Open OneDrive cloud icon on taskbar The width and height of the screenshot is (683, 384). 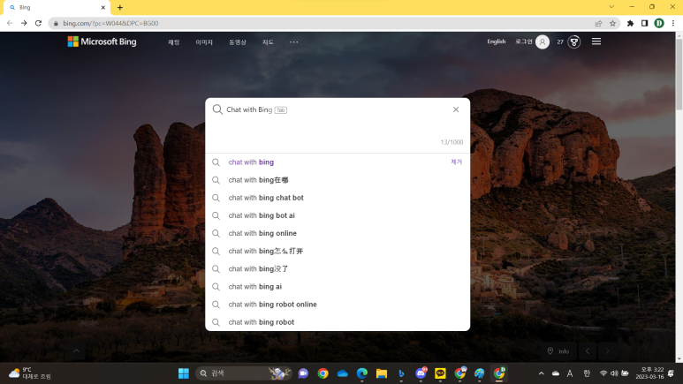[342, 373]
